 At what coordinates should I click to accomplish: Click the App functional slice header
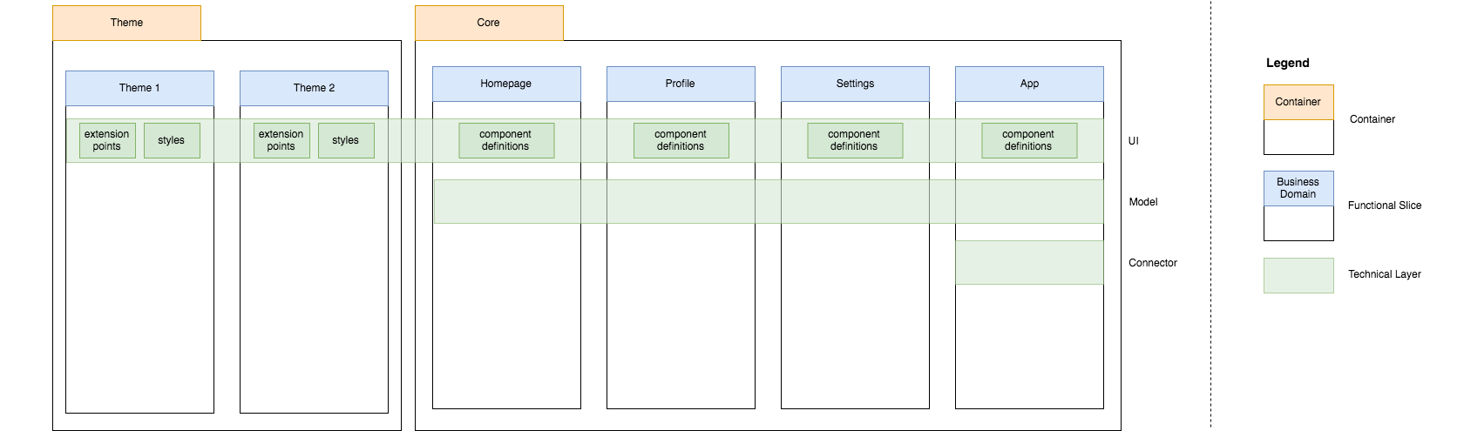click(1029, 84)
